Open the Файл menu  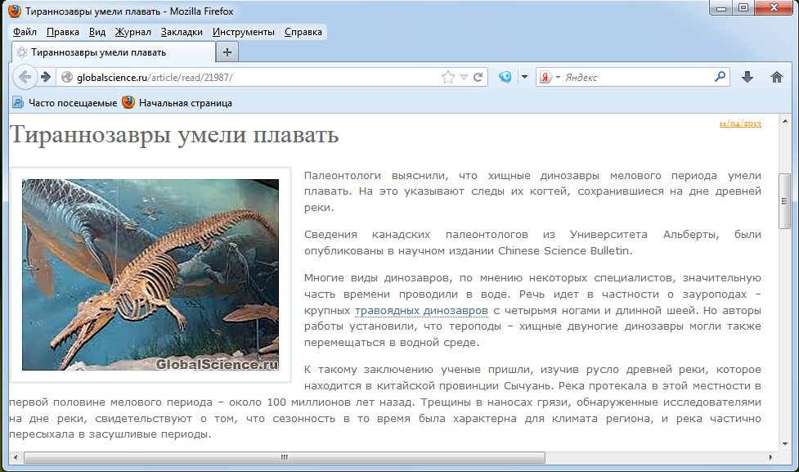pyautogui.click(x=25, y=32)
